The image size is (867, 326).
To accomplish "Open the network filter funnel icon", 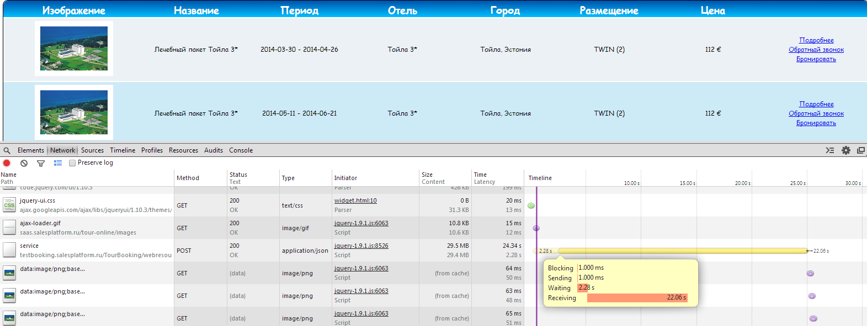I will [x=41, y=163].
